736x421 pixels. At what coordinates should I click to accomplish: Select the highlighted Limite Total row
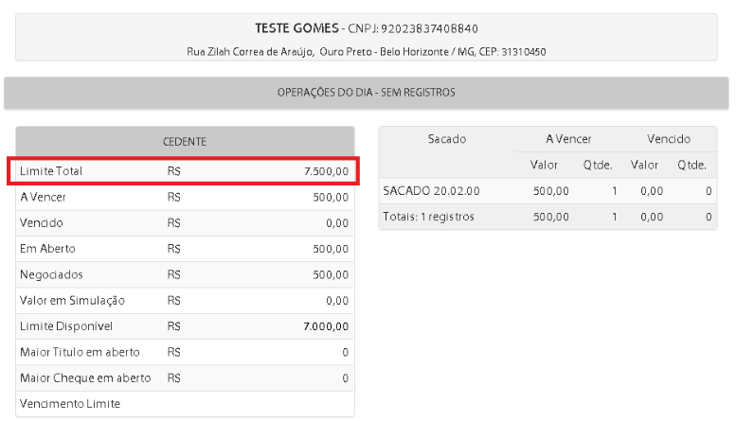point(185,171)
